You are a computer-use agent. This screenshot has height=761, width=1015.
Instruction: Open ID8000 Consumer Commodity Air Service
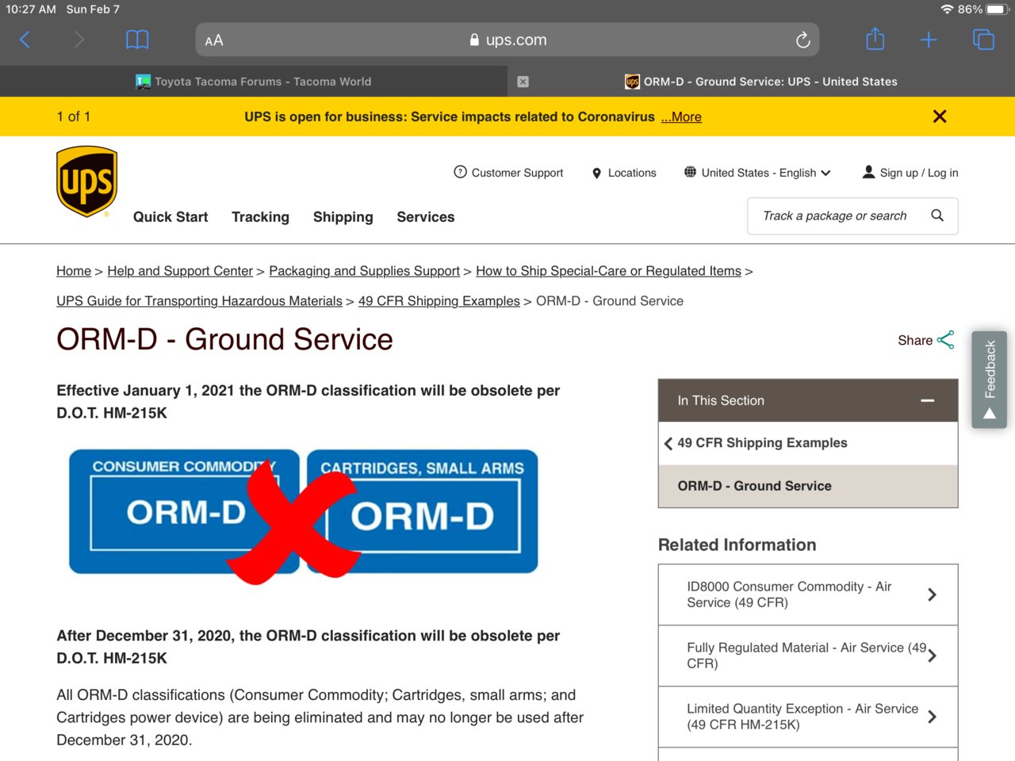tap(808, 595)
